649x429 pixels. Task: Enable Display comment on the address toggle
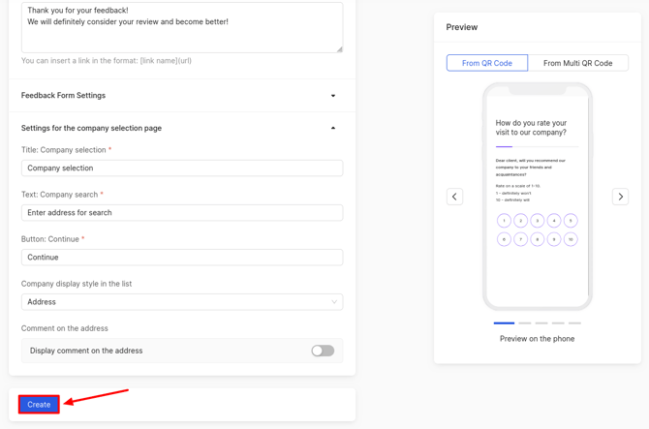[x=323, y=351]
